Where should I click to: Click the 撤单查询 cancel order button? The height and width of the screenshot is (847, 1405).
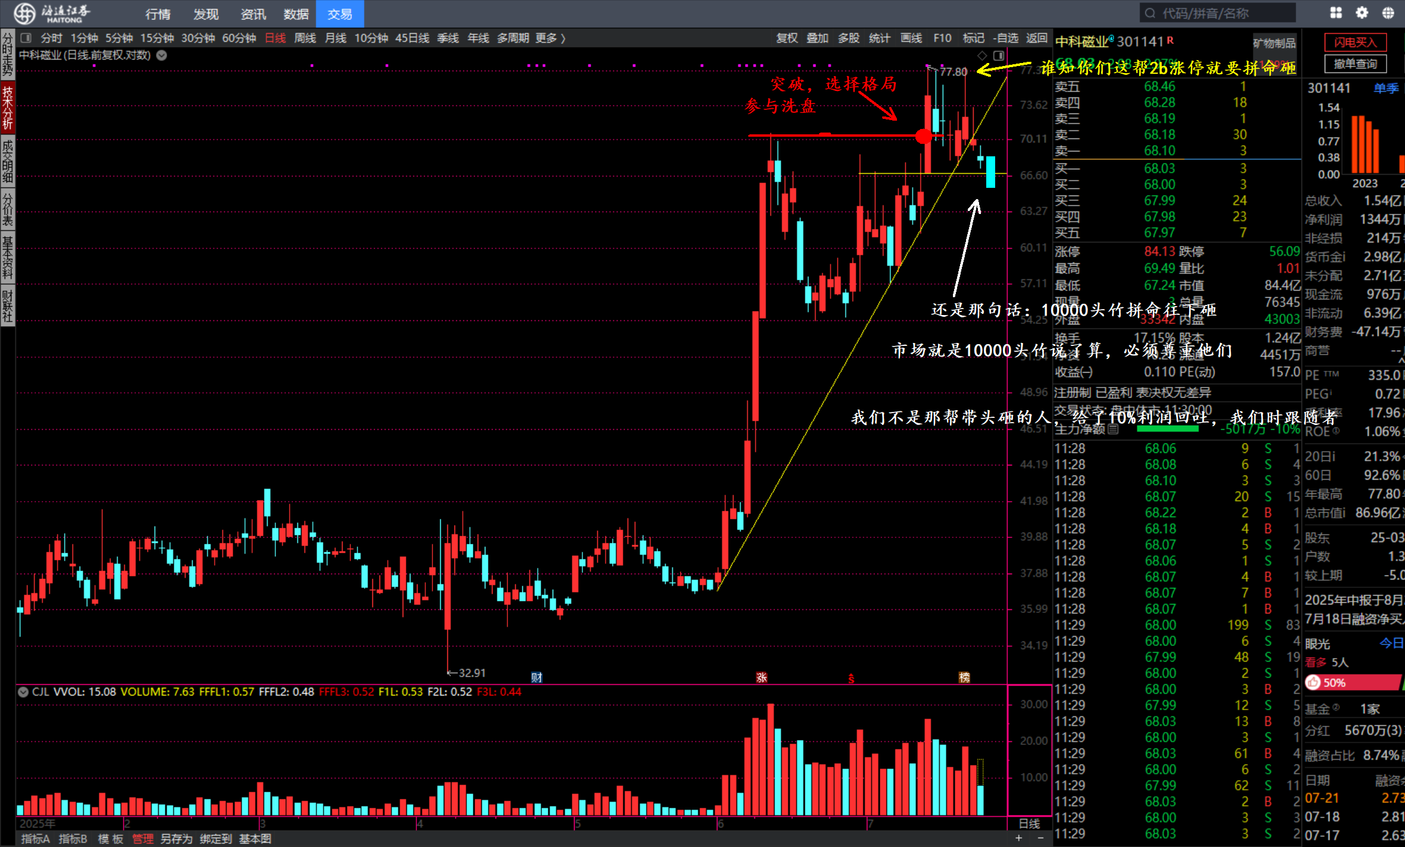pyautogui.click(x=1356, y=64)
